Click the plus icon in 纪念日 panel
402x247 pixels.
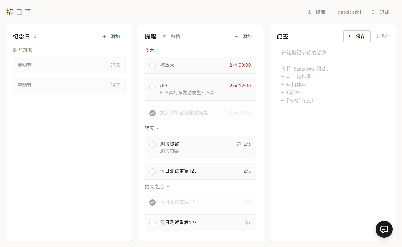point(104,36)
